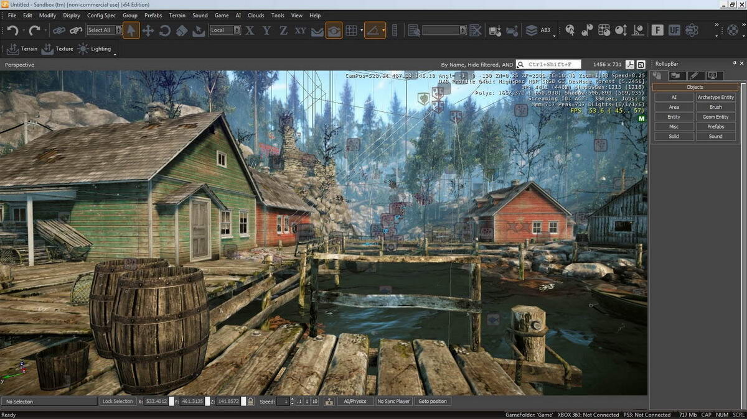Activate the Select arrow tool
This screenshot has width=747, height=419.
[131, 30]
